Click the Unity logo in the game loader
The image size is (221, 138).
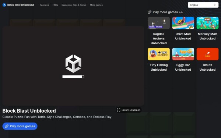(73, 64)
